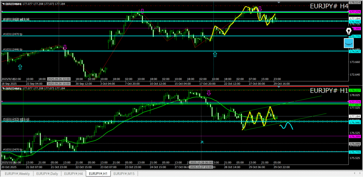Screen dimensions: 363x177
Task: Select magenta down arrow near 26 Sep on H4
Action: click(65, 47)
